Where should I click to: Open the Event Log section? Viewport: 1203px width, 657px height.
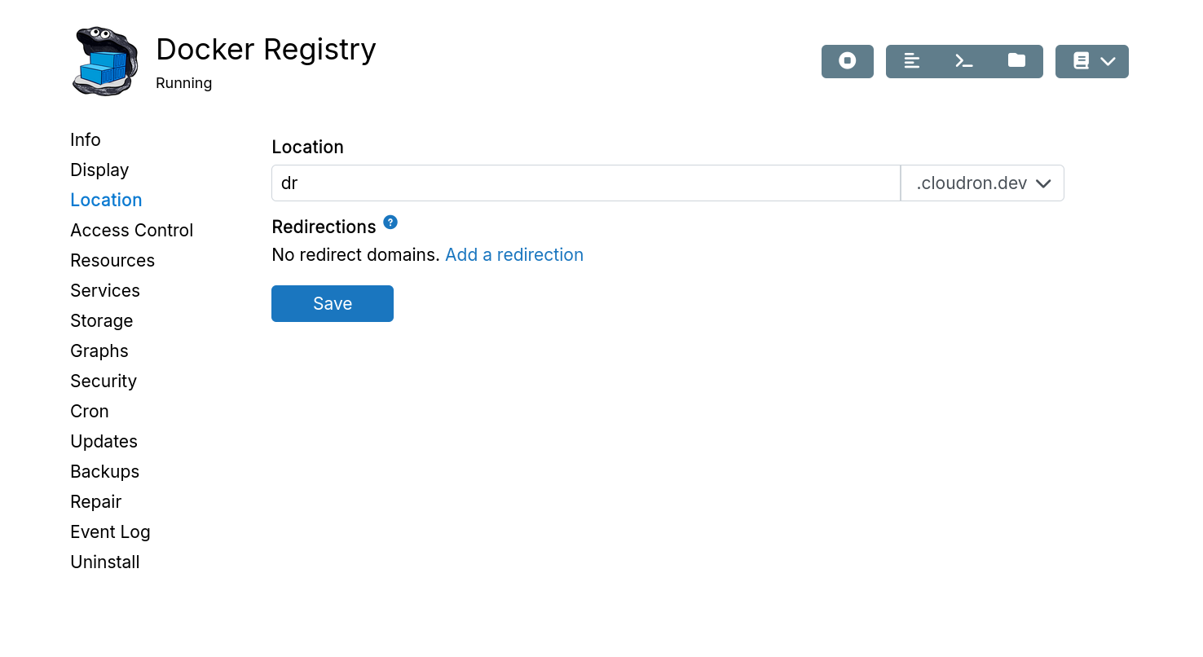[111, 532]
